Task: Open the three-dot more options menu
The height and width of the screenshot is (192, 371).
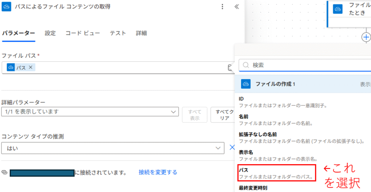Action: [222, 7]
